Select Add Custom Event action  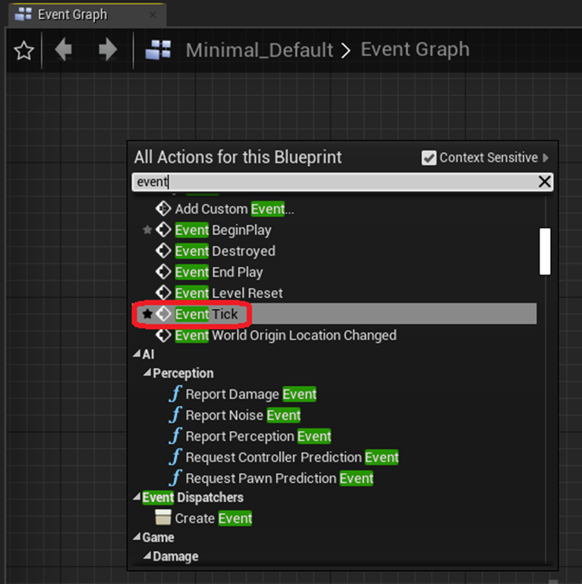(234, 209)
